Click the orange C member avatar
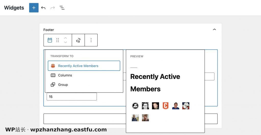This screenshot has height=135, width=261. (x=165, y=106)
